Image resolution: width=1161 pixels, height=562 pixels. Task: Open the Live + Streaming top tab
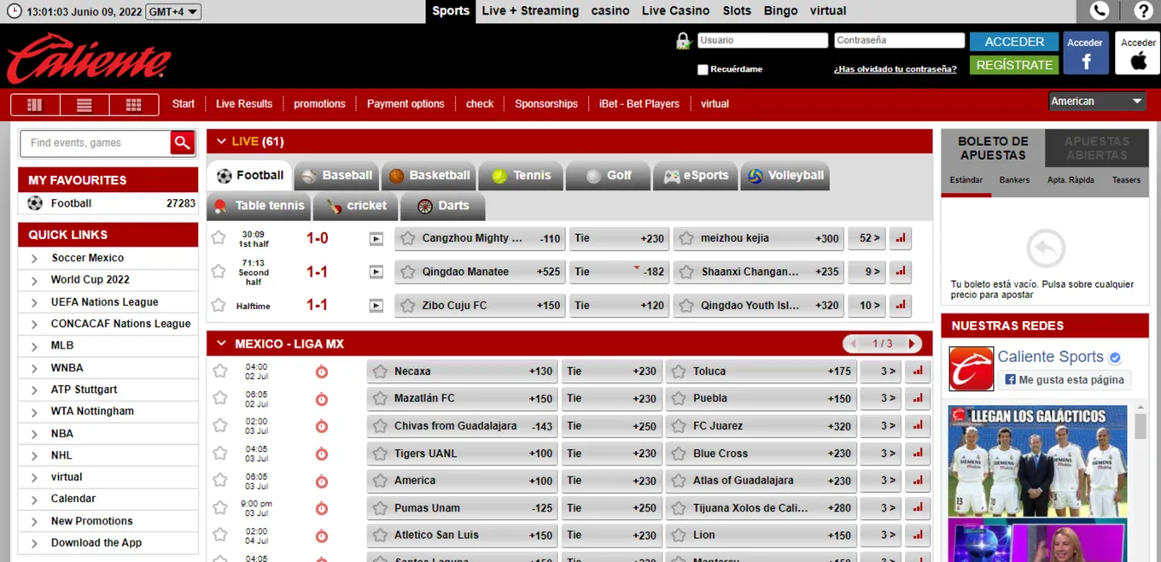(x=530, y=11)
